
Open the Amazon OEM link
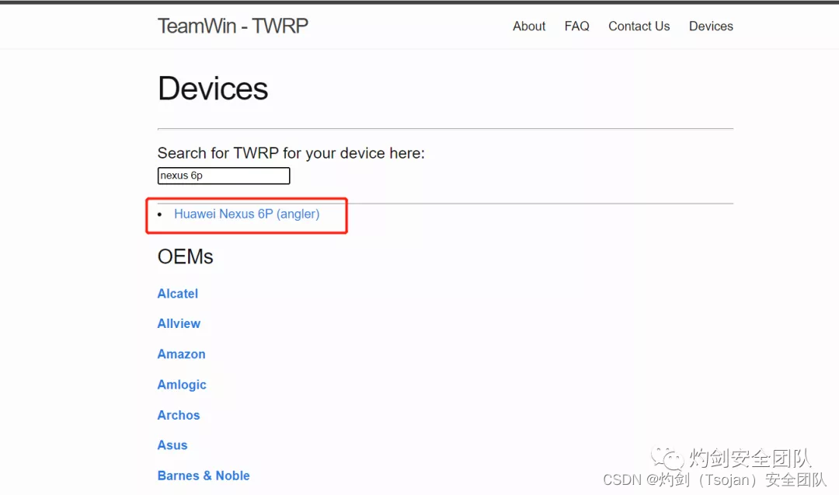coord(181,354)
